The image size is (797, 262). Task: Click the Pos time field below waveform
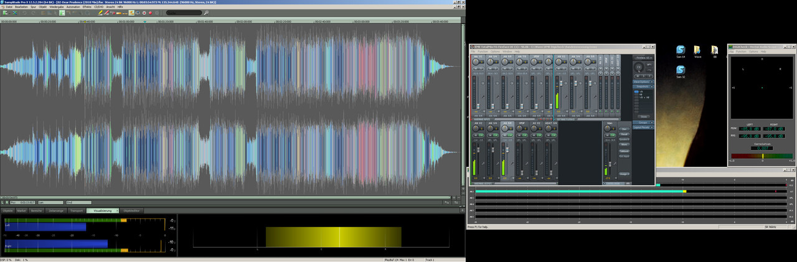[x=22, y=202]
